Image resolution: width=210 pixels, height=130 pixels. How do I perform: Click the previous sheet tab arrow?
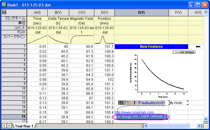(4, 126)
